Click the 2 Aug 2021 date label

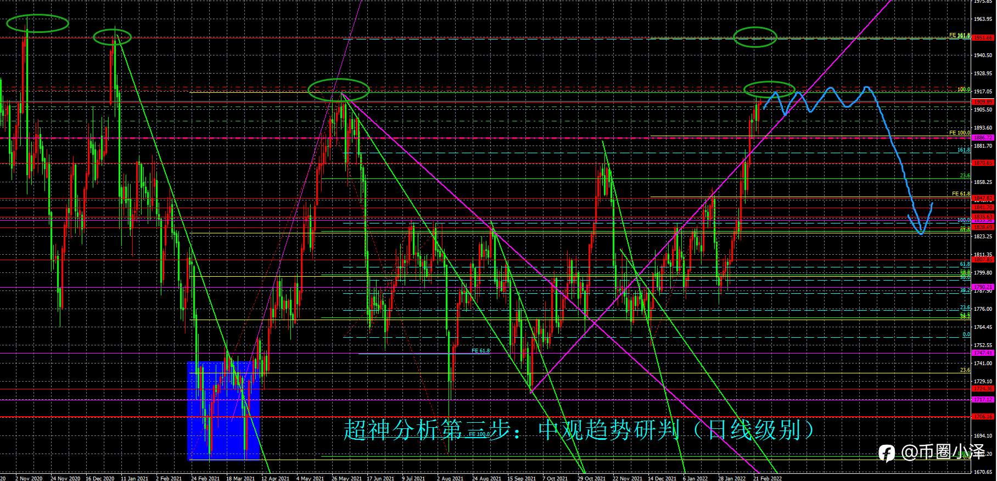pos(450,478)
